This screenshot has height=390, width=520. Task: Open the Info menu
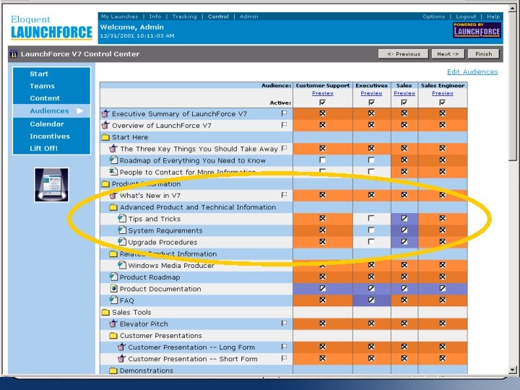(x=155, y=16)
